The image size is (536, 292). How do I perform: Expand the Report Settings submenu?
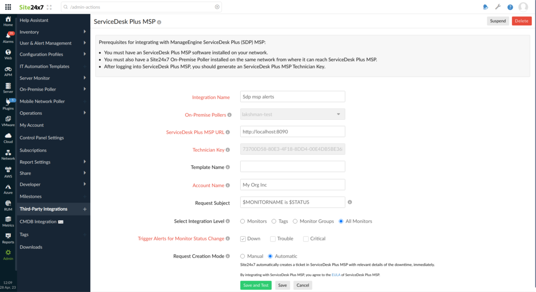35,162
